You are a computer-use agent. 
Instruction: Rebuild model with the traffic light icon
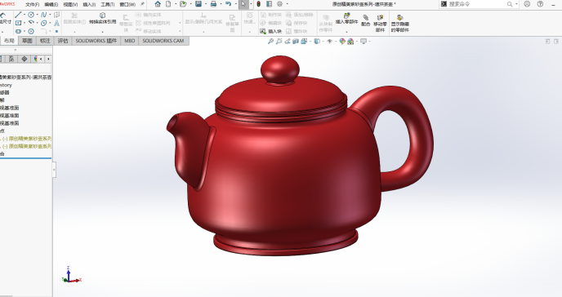tap(258, 4)
